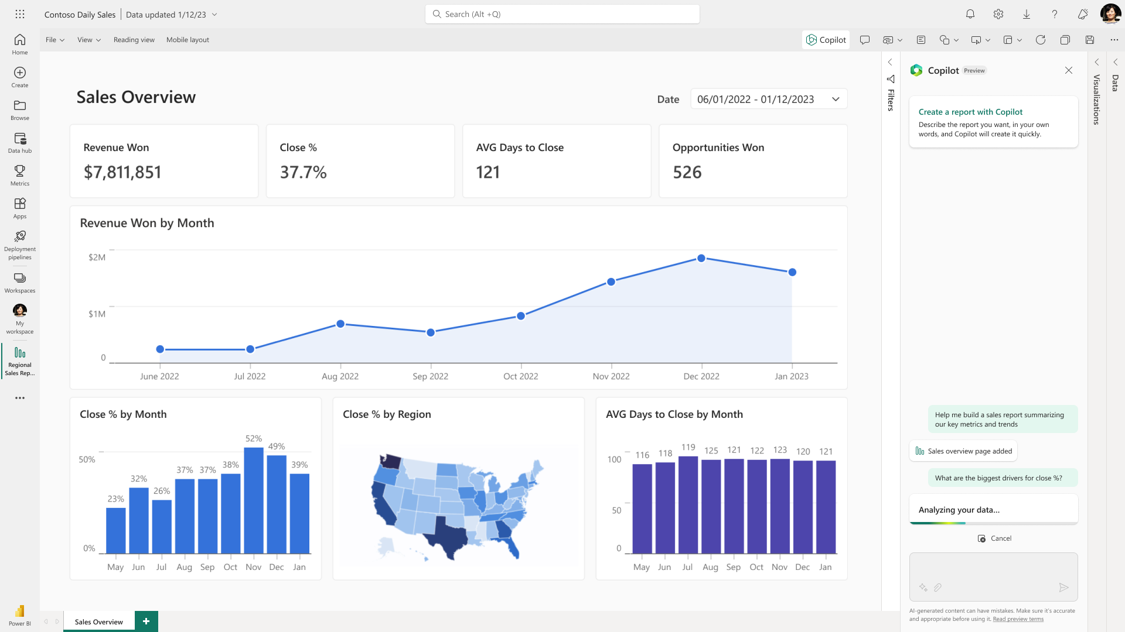Click the Read preview terms link

point(1018,617)
